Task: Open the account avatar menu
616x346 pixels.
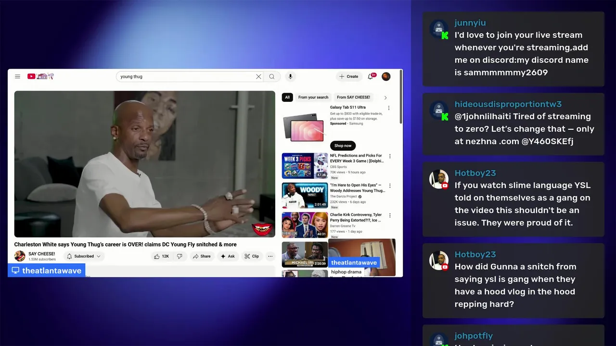Action: point(386,76)
